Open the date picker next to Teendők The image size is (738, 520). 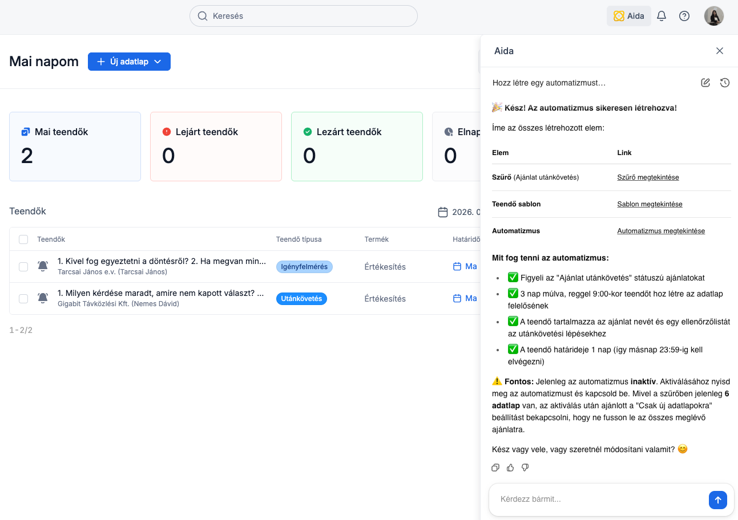(x=443, y=212)
